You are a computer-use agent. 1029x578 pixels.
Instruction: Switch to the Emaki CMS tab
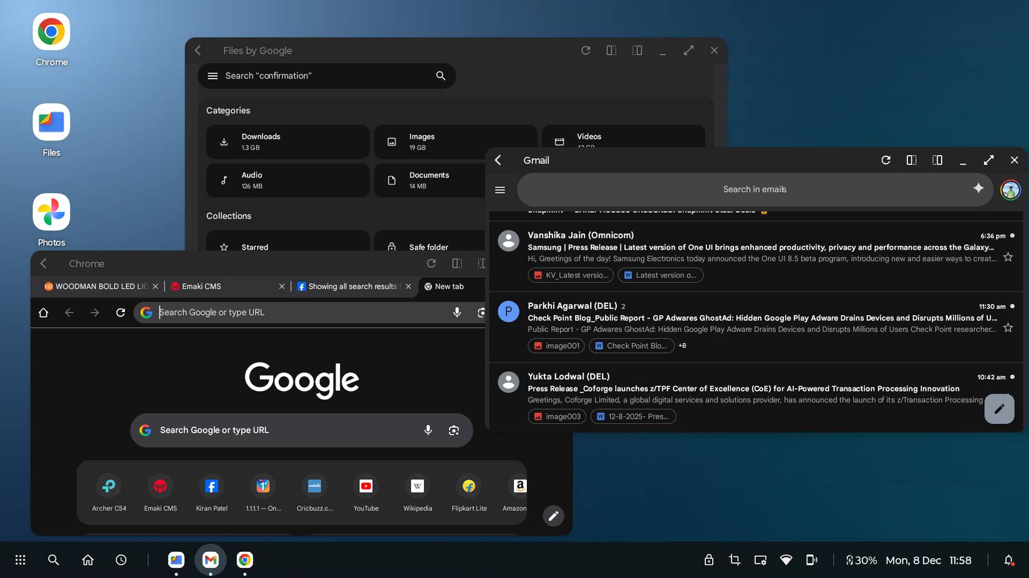[x=201, y=287]
